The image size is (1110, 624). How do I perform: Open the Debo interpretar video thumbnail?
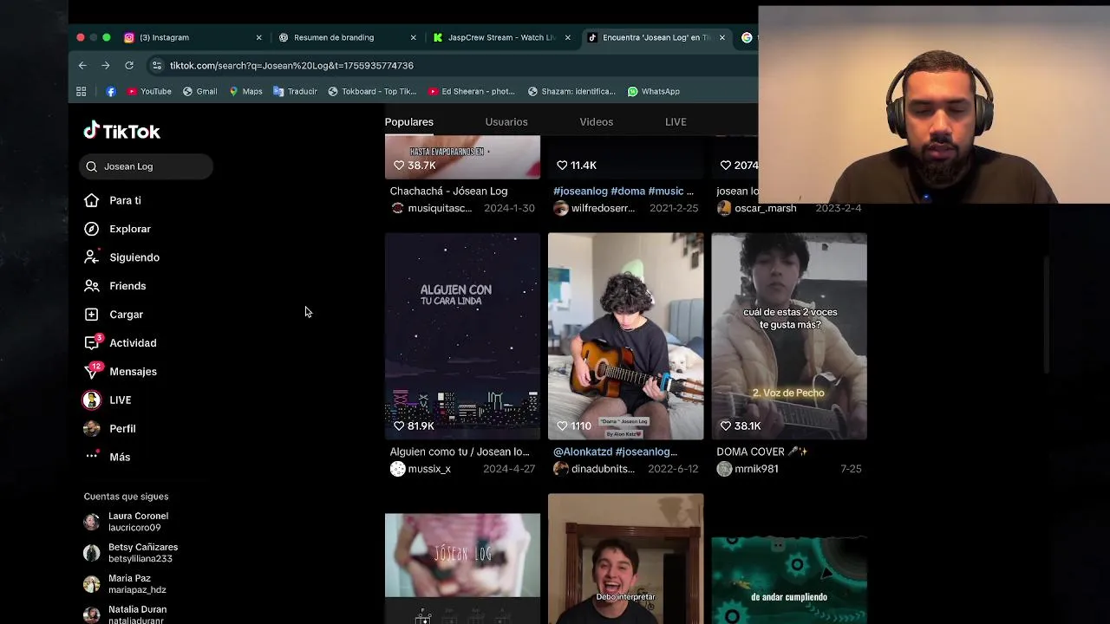pos(625,559)
